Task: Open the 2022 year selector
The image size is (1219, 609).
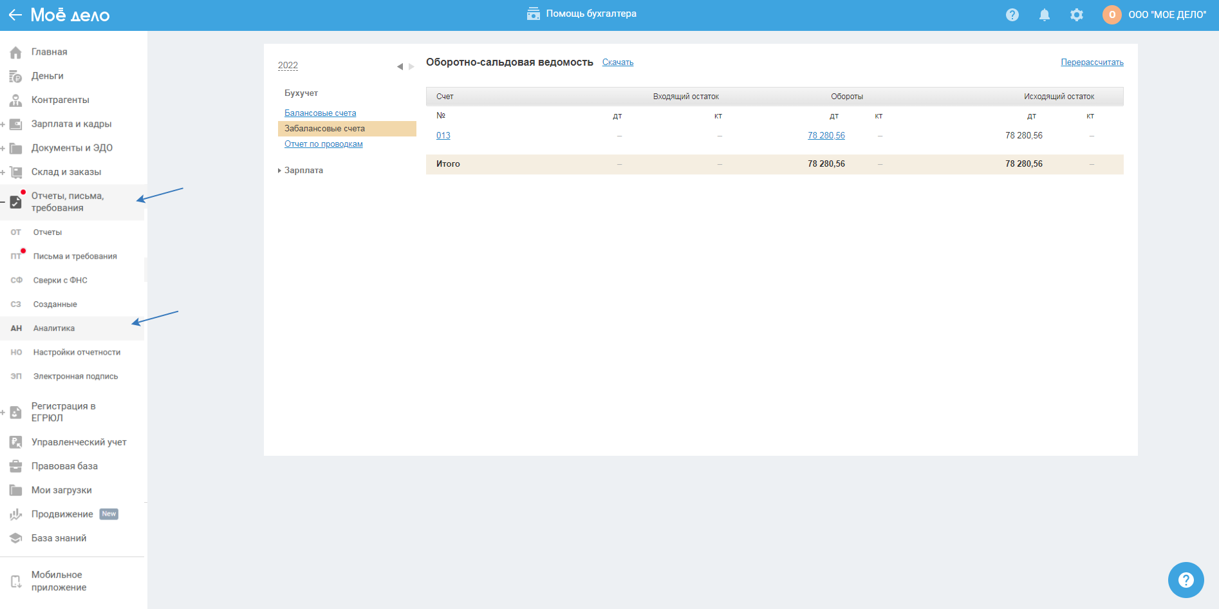Action: coord(288,66)
